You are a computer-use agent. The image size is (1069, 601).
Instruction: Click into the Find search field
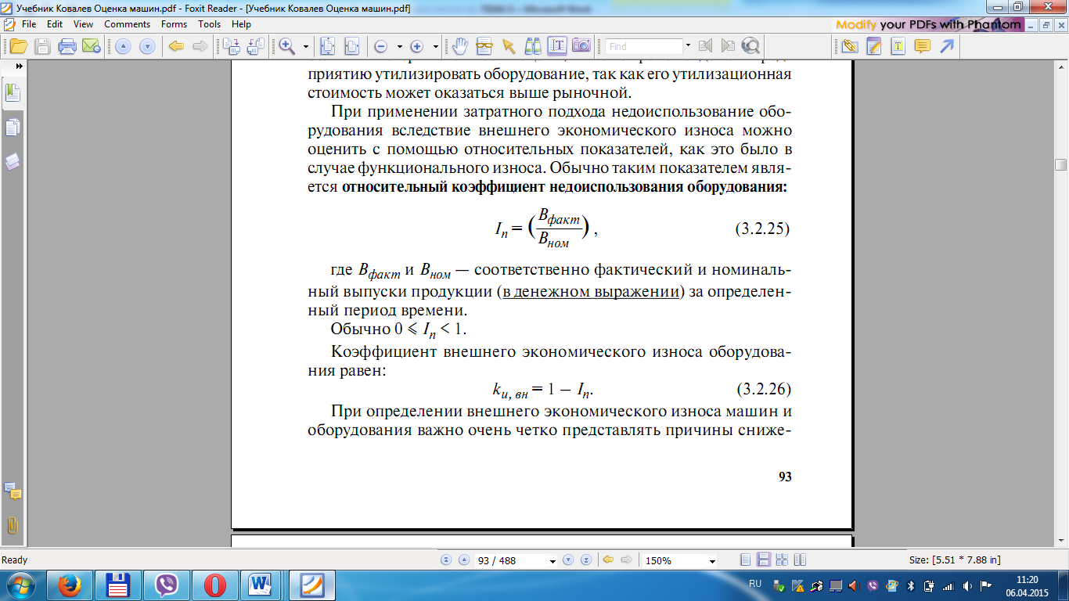coord(643,46)
